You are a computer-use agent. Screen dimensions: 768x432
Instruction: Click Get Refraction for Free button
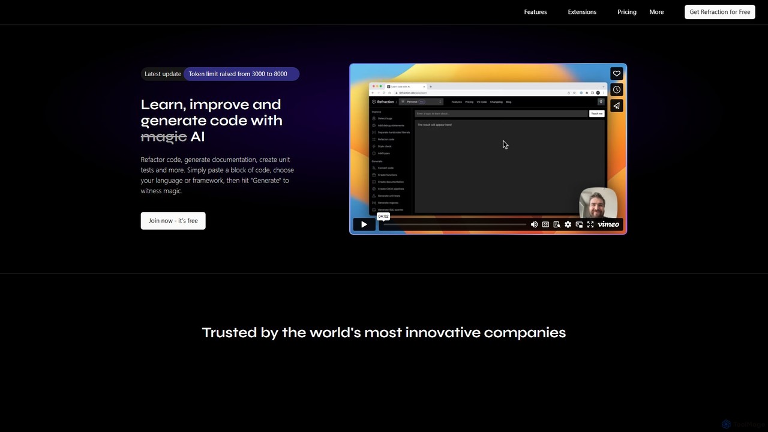coord(720,12)
